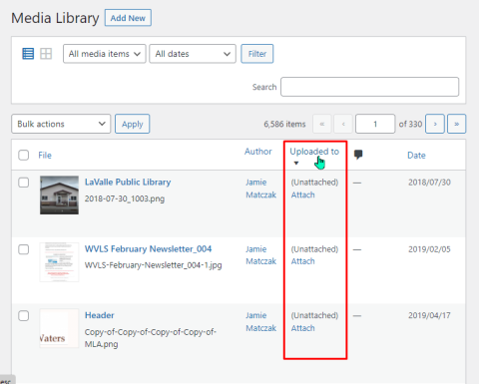
Task: Open the Header media item
Action: [100, 315]
